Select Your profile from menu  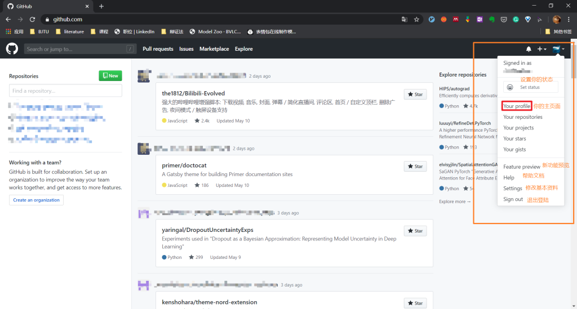[x=517, y=106]
